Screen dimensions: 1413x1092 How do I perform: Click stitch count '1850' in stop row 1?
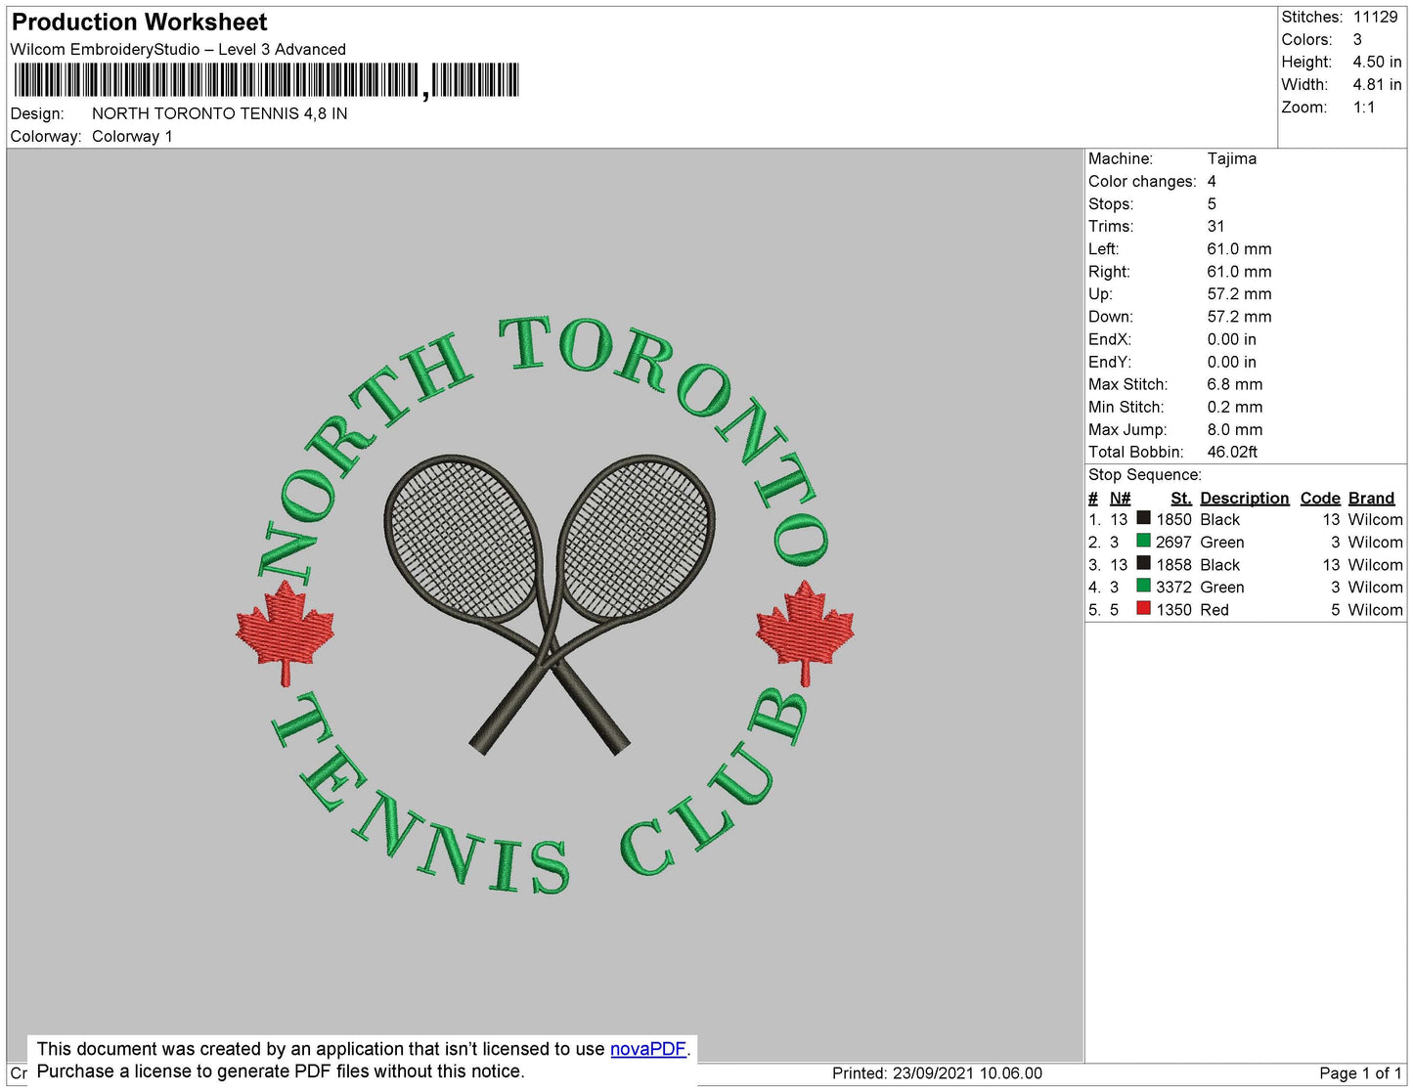tap(1174, 519)
